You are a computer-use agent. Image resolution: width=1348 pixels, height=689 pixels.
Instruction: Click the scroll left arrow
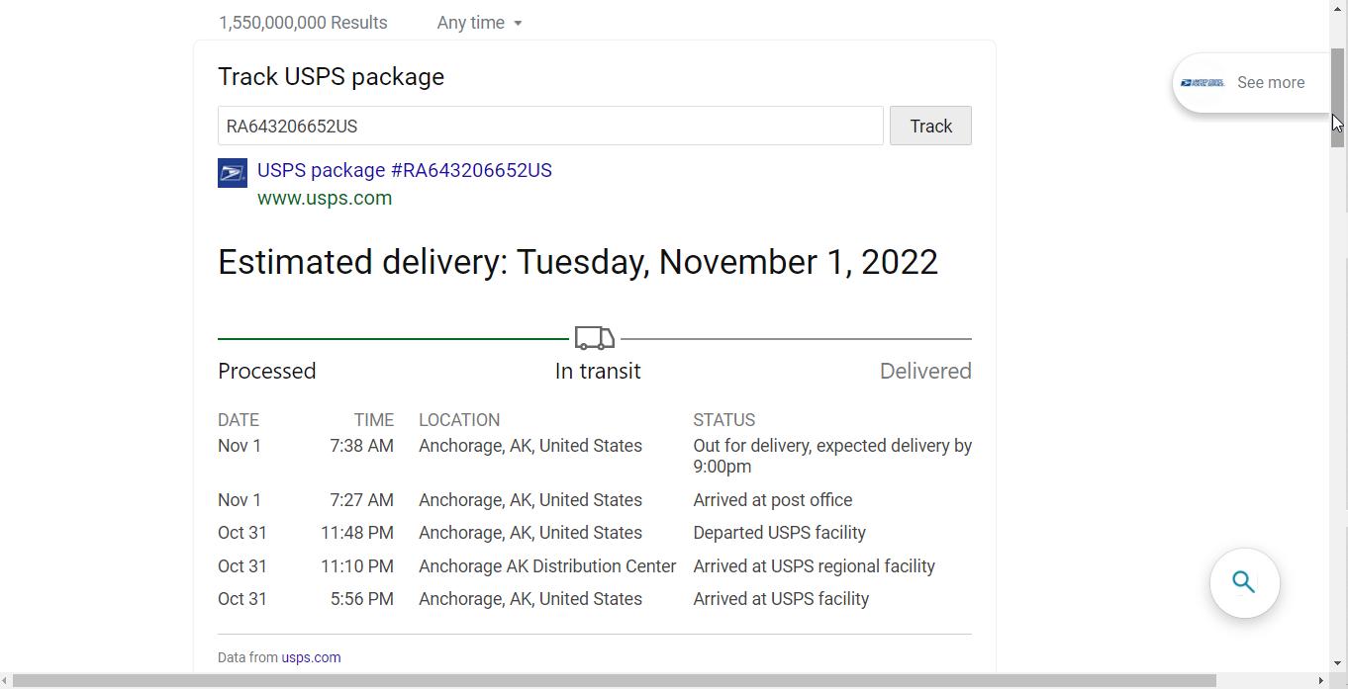[6, 681]
